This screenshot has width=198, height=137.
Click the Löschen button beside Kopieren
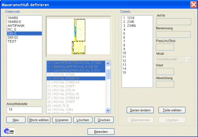click(x=83, y=120)
